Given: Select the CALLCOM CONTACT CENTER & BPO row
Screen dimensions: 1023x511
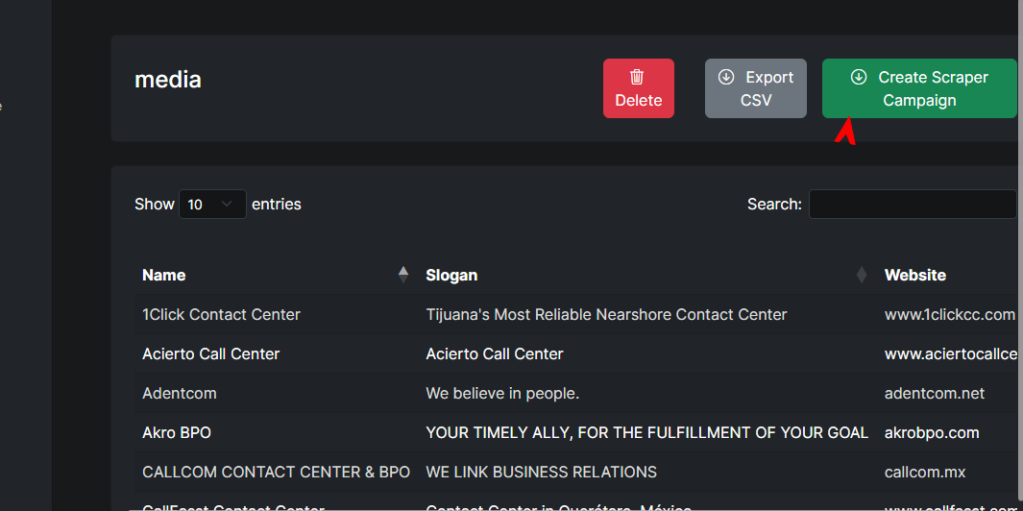Looking at the screenshot, I should (276, 472).
